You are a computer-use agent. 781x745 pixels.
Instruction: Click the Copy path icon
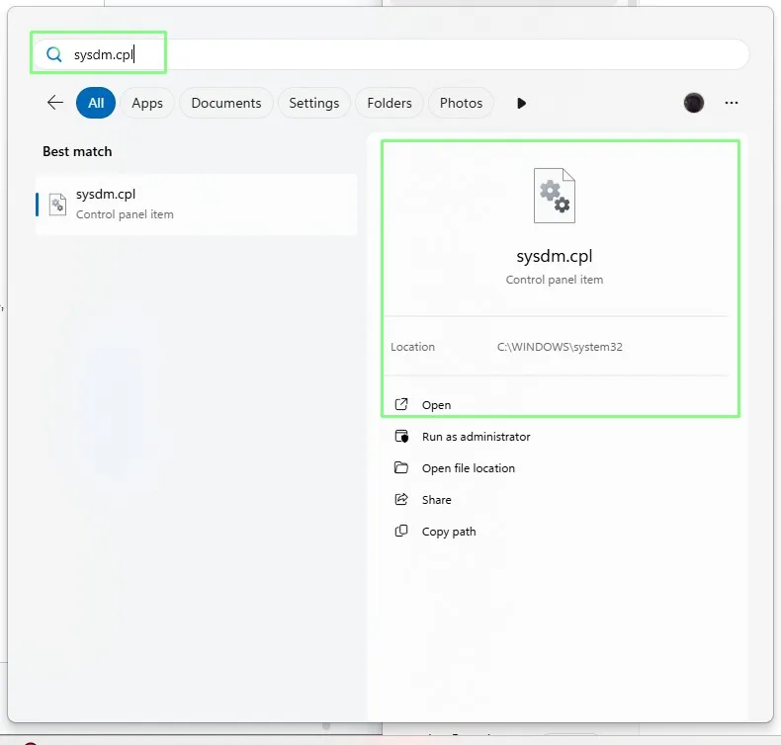click(x=401, y=531)
